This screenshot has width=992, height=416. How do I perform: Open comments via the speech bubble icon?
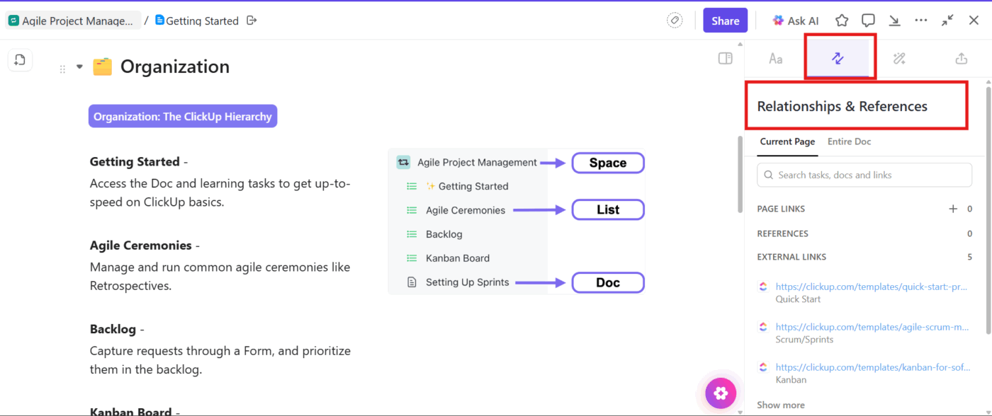(x=867, y=20)
